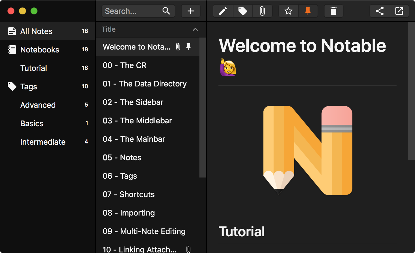The width and height of the screenshot is (415, 253).
Task: Select the Basics tag
Action: [48, 123]
